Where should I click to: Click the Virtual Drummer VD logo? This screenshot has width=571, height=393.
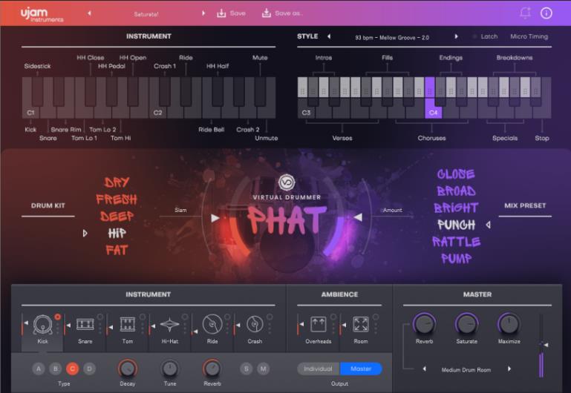[x=287, y=182]
